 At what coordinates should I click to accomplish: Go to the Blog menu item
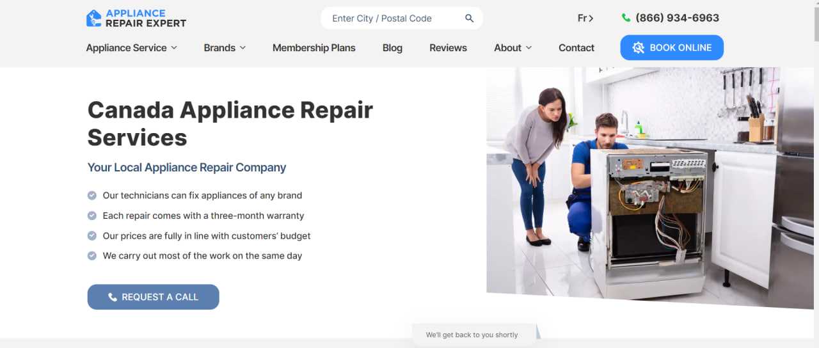pos(392,48)
